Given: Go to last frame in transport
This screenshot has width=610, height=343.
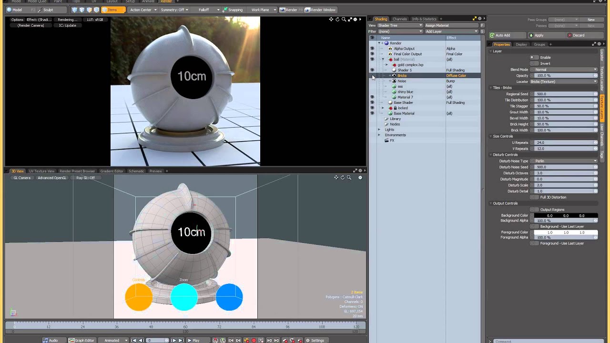Looking at the screenshot, I should point(181,340).
